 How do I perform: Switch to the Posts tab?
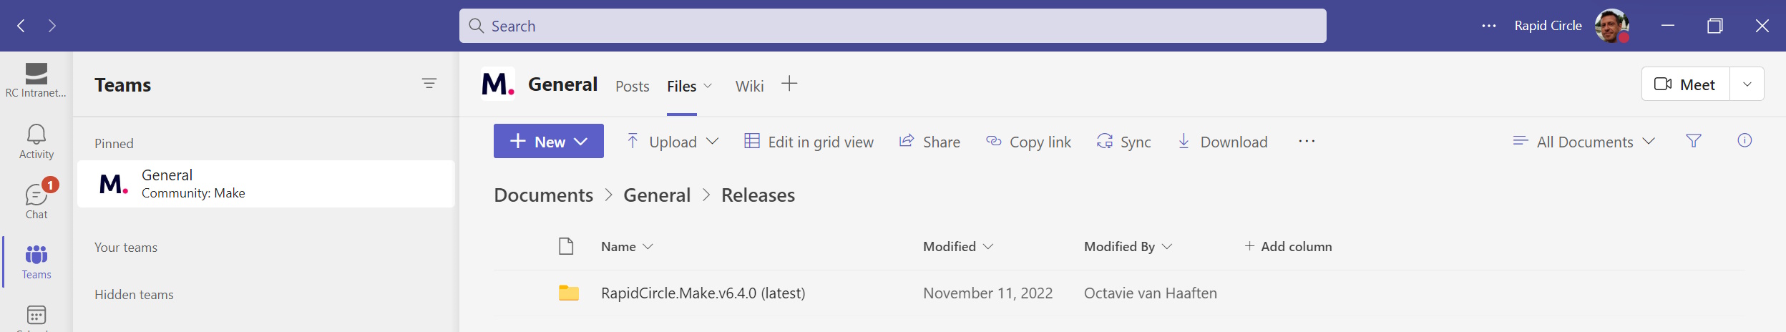(x=632, y=87)
